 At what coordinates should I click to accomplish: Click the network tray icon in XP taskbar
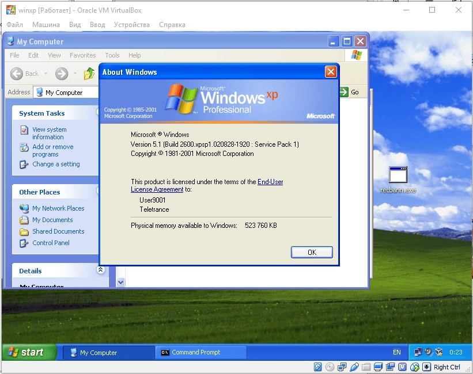point(418,352)
